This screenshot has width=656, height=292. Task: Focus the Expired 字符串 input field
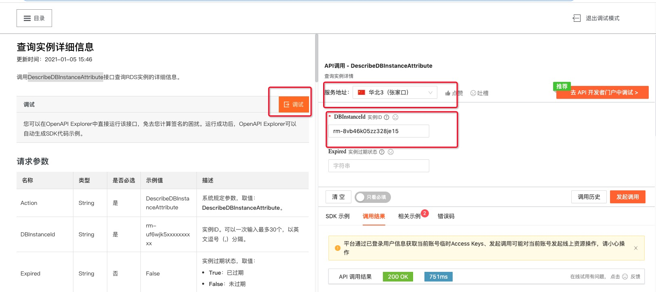[379, 166]
